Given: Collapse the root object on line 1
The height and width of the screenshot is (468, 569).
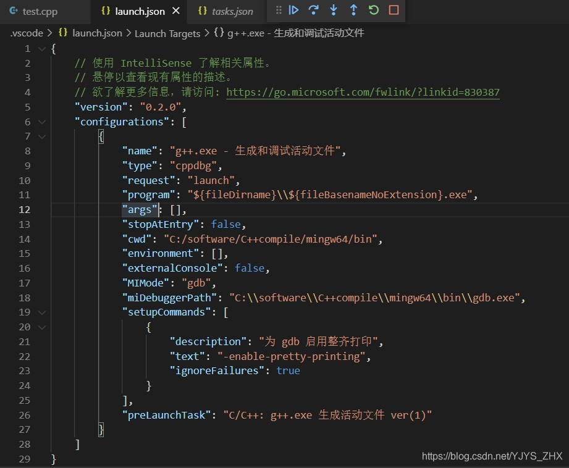Looking at the screenshot, I should [42, 49].
